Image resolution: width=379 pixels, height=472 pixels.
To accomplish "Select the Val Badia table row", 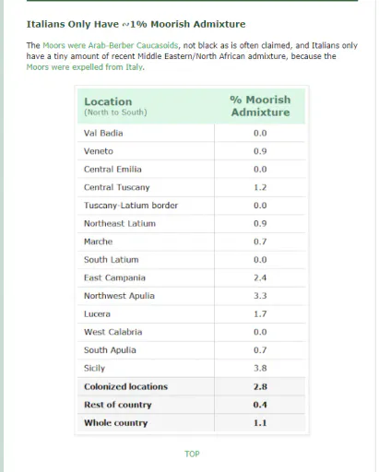I will coord(192,133).
